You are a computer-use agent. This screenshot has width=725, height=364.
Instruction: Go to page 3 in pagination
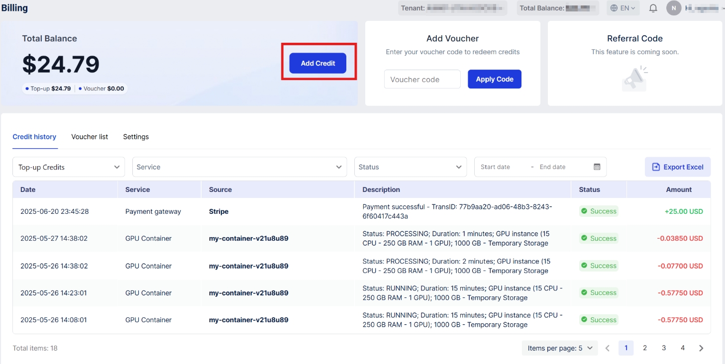[664, 348]
